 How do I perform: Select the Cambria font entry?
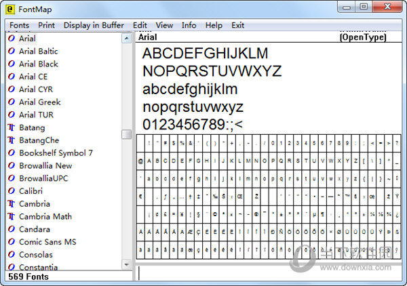[35, 203]
